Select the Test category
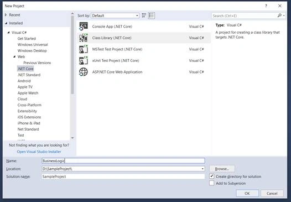Image resolution: width=291 pixels, height=202 pixels. (21, 135)
